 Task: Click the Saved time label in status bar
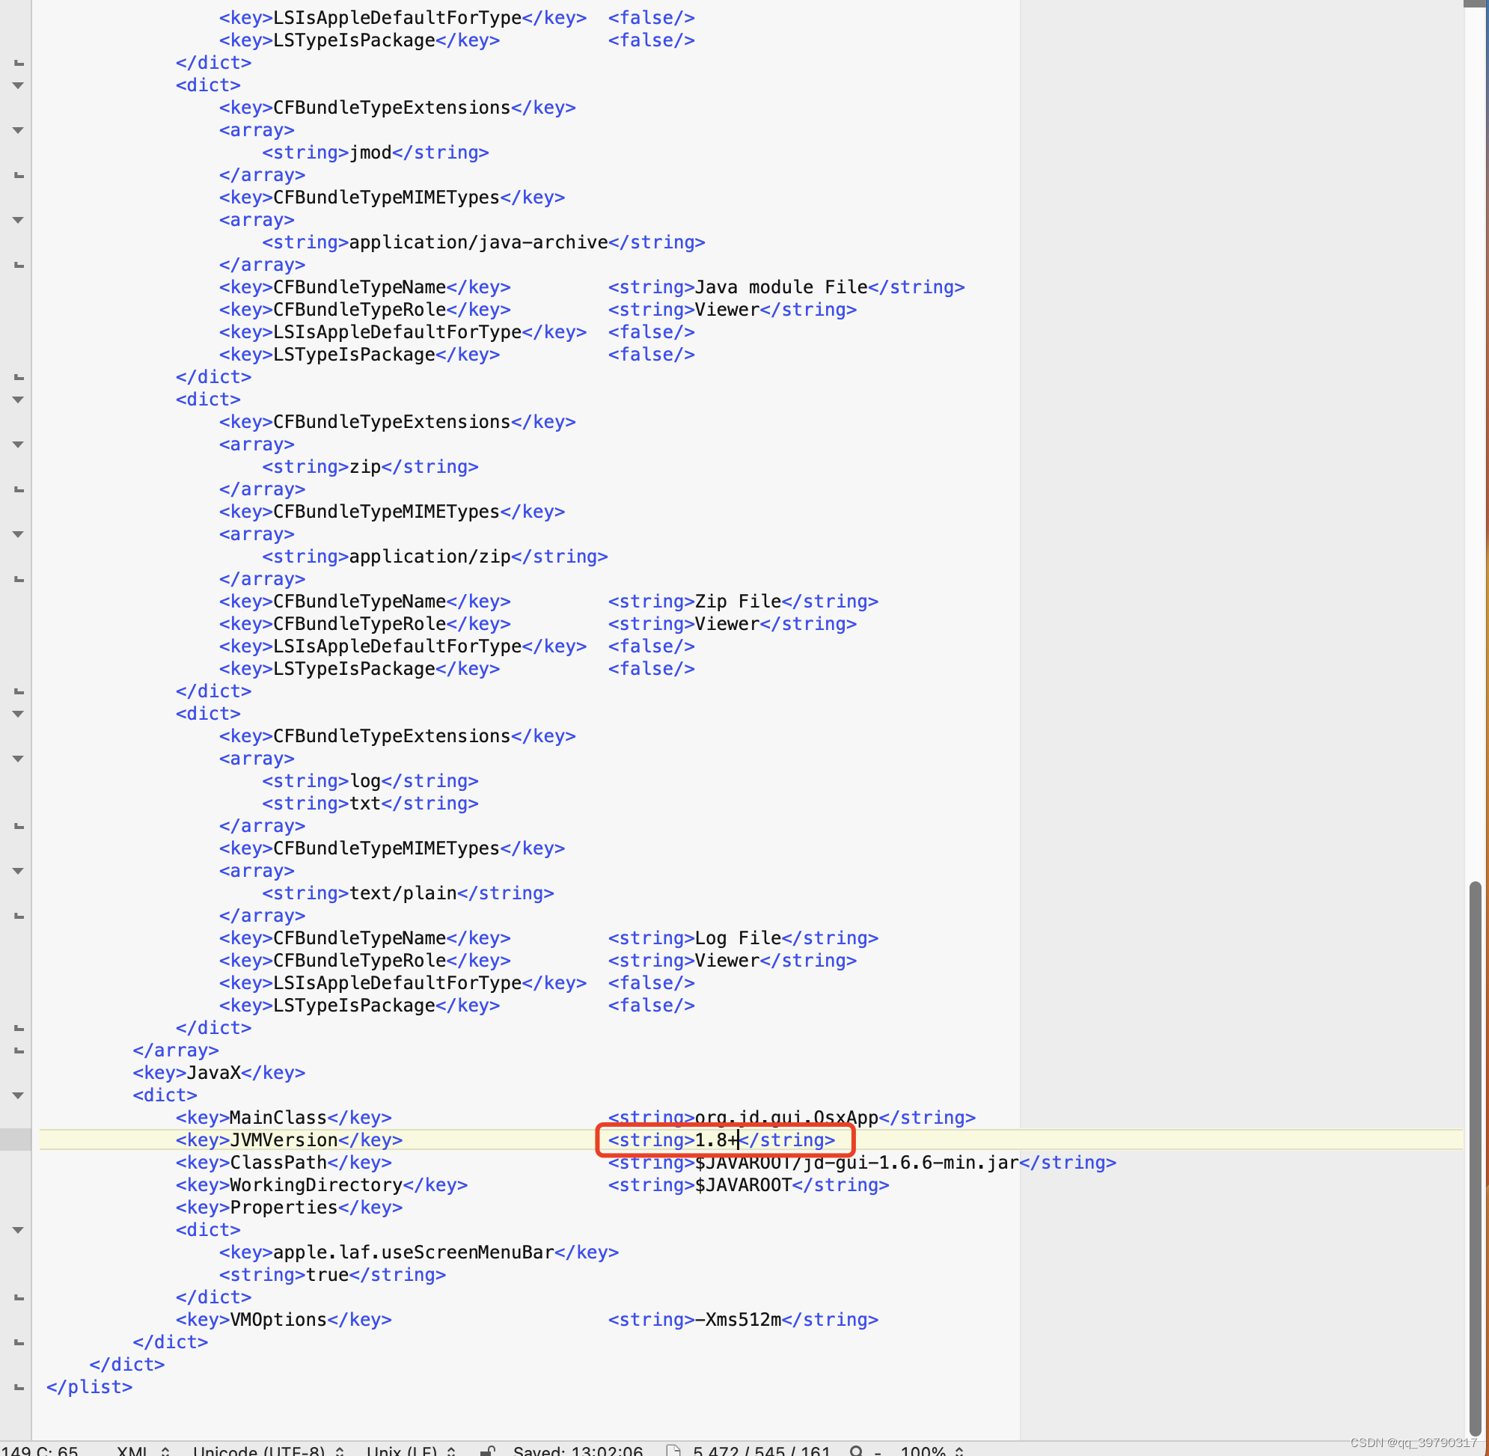tap(578, 1451)
